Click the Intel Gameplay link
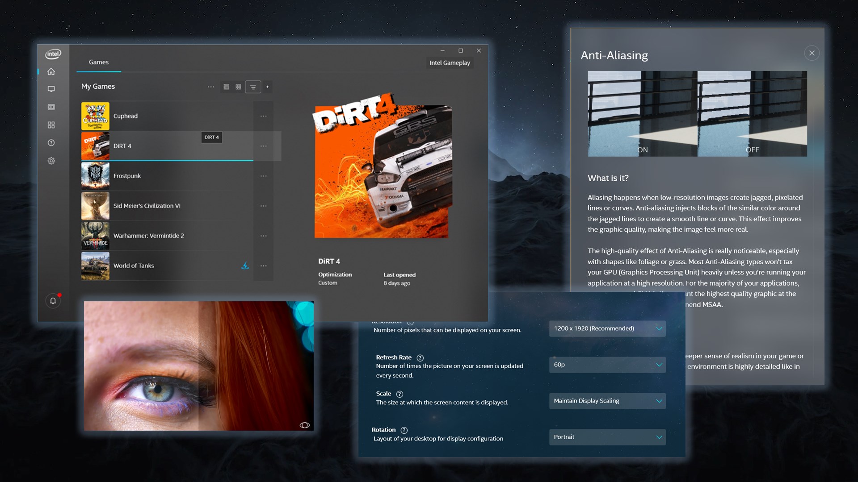Image resolution: width=858 pixels, height=482 pixels. (x=450, y=63)
